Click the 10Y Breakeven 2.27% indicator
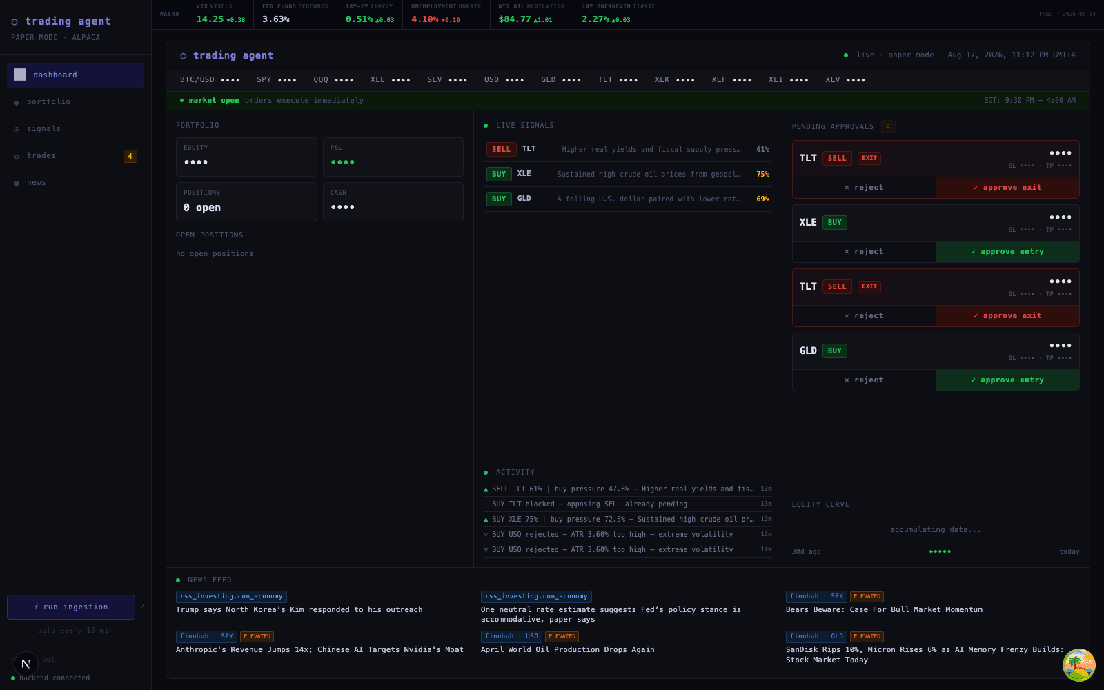Image resolution: width=1104 pixels, height=690 pixels. point(618,14)
